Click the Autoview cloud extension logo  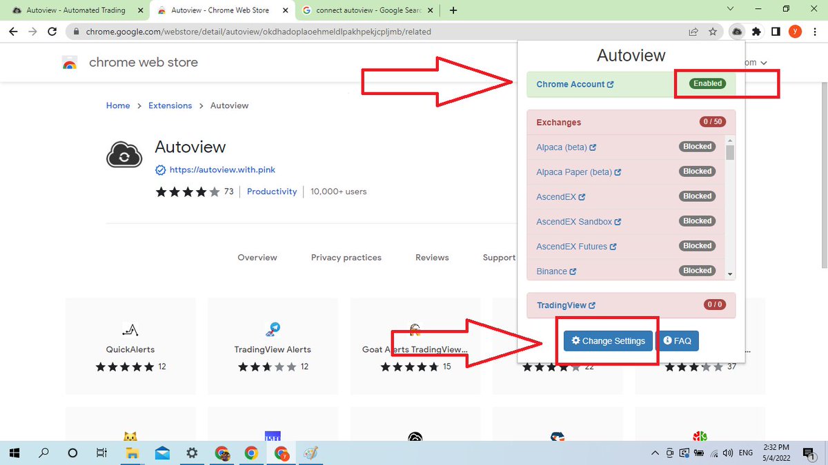[x=124, y=154]
